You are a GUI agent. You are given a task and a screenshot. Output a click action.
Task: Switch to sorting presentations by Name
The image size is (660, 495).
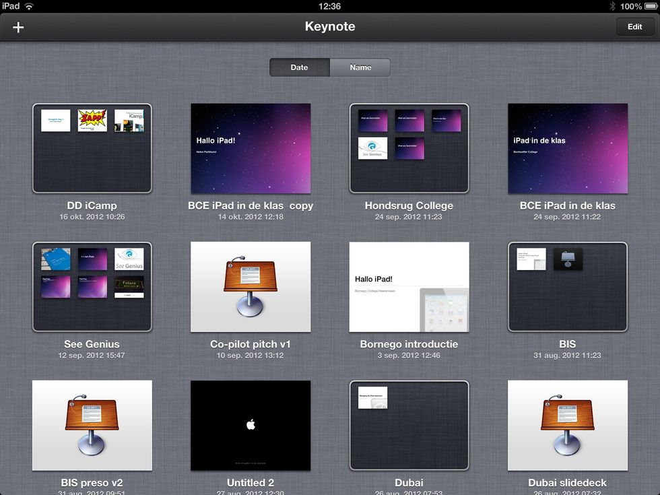(360, 67)
